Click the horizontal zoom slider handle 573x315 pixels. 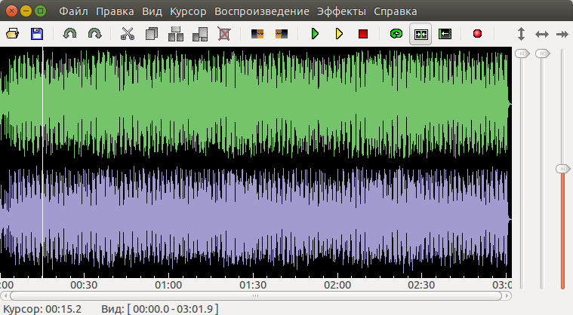542,54
